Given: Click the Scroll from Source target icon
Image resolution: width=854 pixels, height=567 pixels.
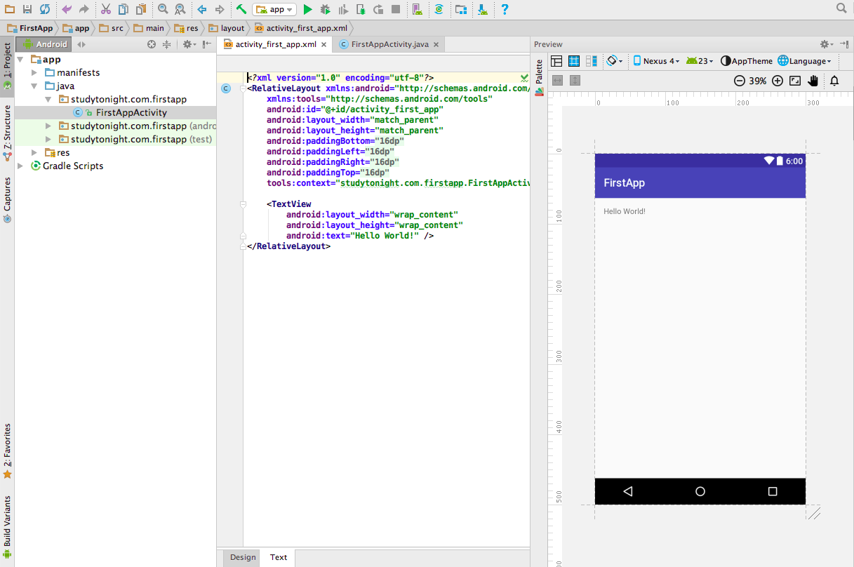Looking at the screenshot, I should pos(151,44).
